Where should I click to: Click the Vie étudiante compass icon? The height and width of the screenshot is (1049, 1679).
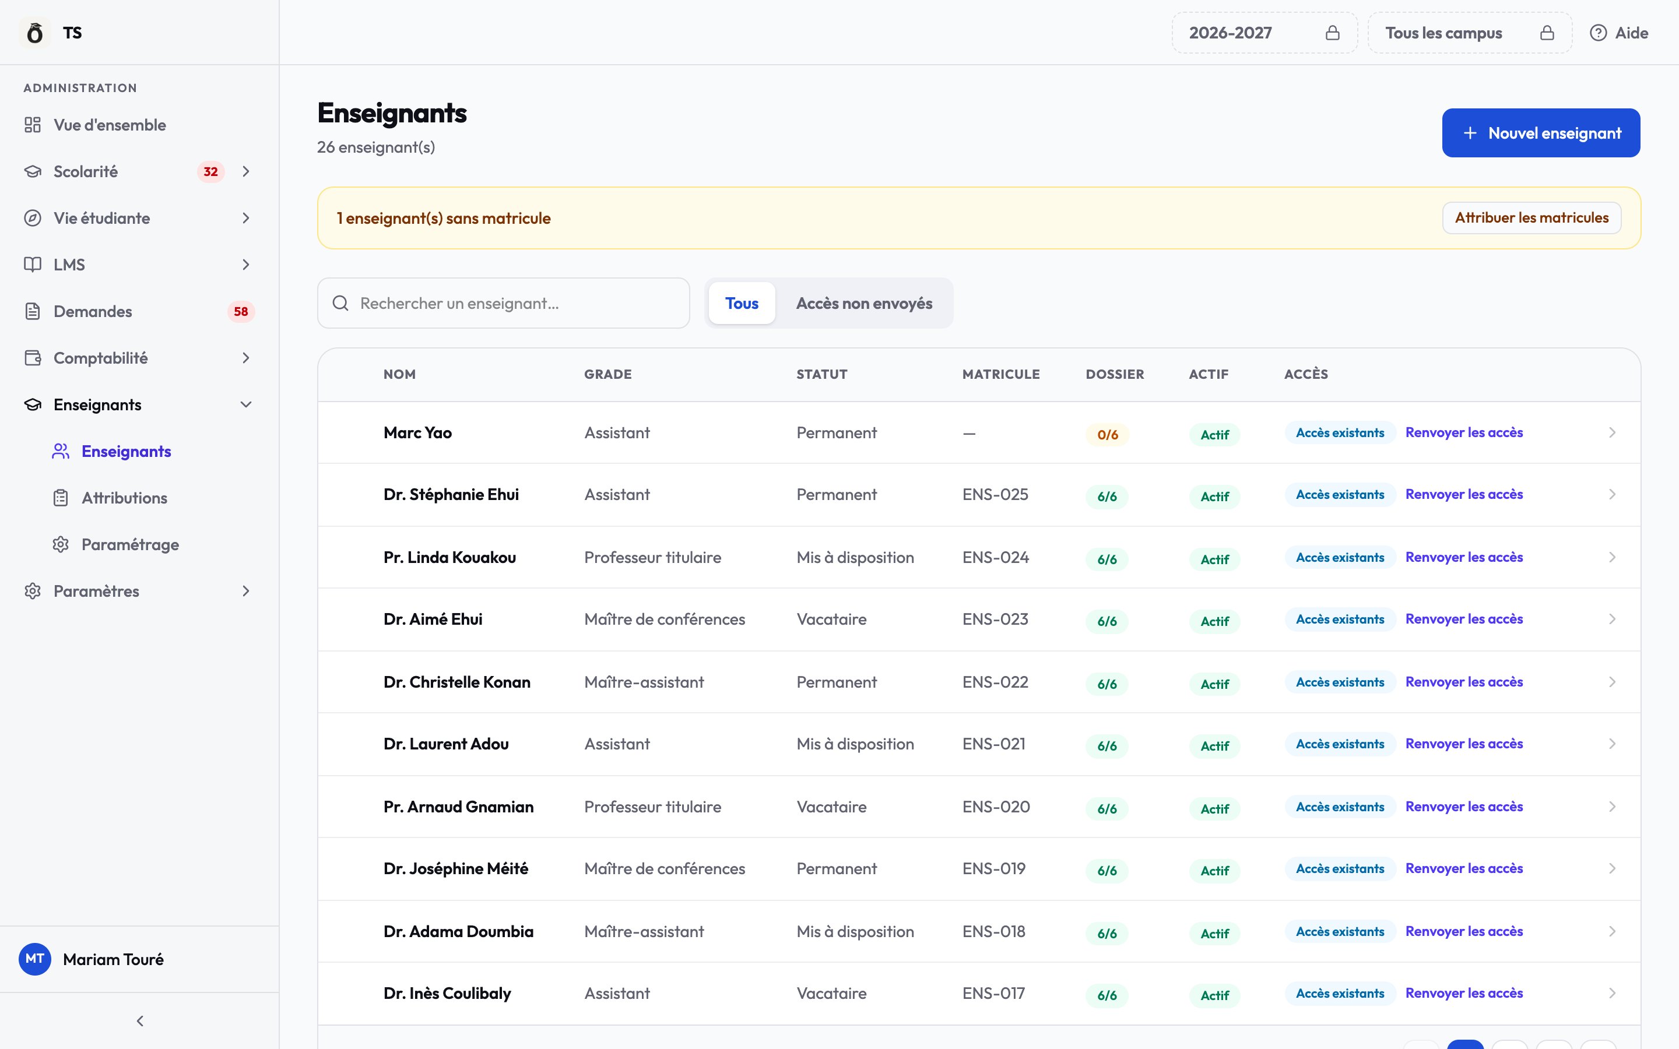33,218
